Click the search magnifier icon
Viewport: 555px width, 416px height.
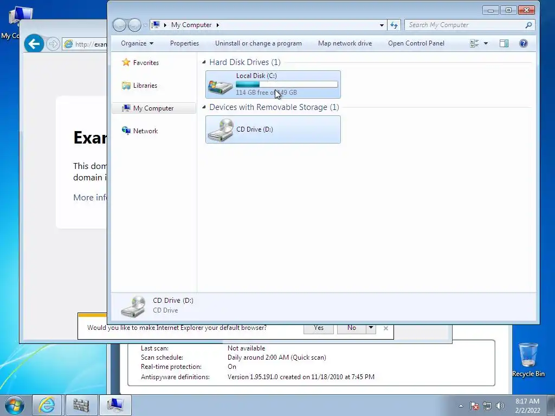pyautogui.click(x=528, y=25)
